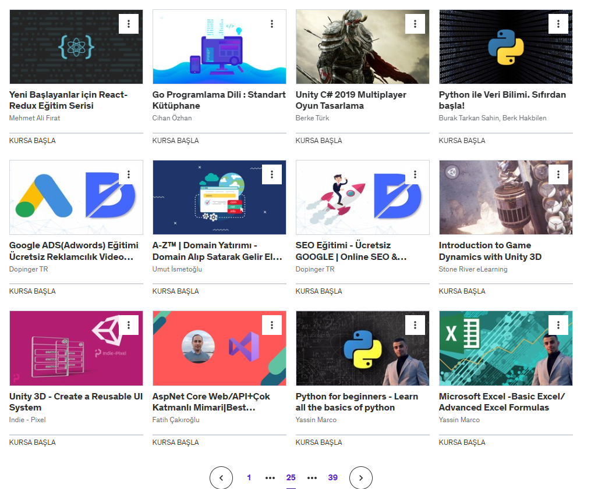
Task: Open the dark blue Domain Yatırımı thumbnail
Action: [220, 197]
